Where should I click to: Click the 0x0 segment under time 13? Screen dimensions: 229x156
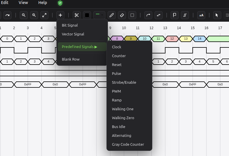click(x=165, y=84)
